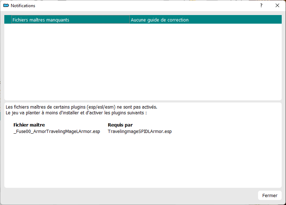Click the sentence starting "Le jeu va planter"
The image size is (286, 205).
click(76, 113)
